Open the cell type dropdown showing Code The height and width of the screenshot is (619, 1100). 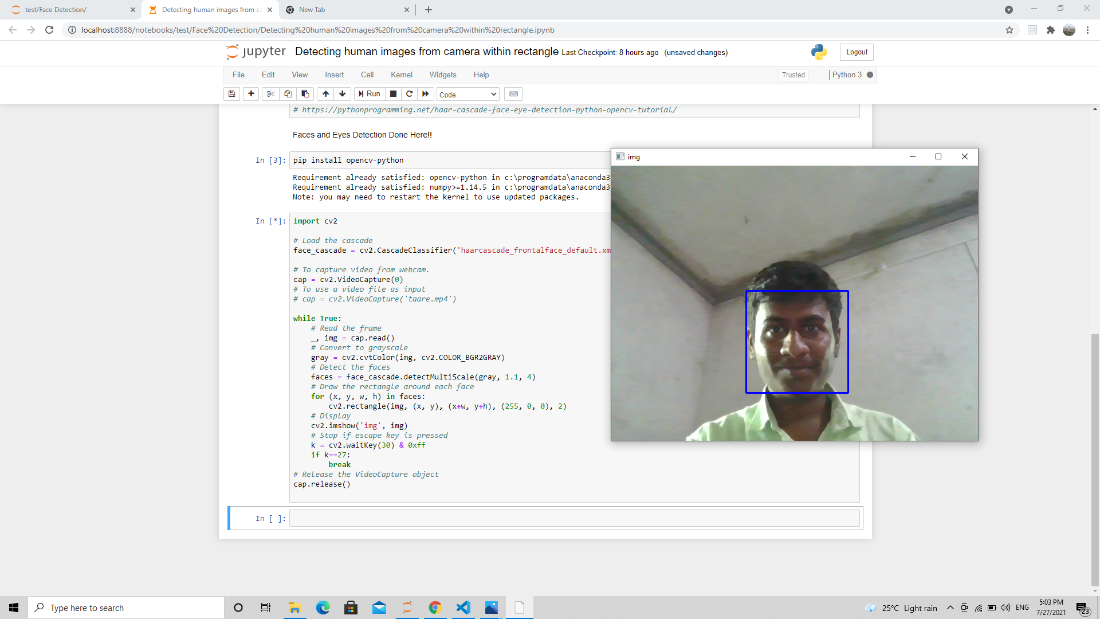[x=467, y=94]
